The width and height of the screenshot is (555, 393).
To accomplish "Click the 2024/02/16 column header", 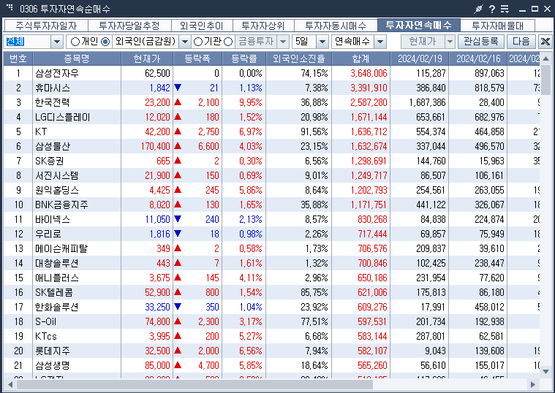I will click(477, 58).
